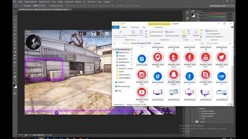This screenshot has width=248, height=139.
Task: Toggle visibility of Внутреннее свечение effect
Action: [x=200, y=114]
